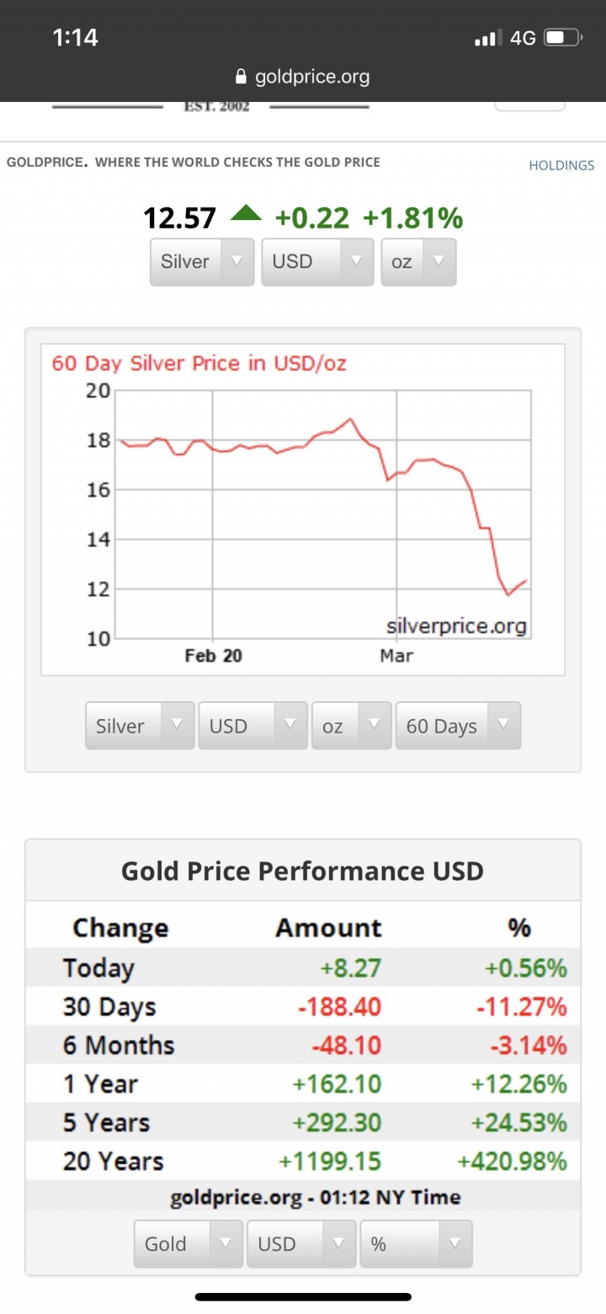Tap the silverprice.org chart watermark
This screenshot has height=1314, width=606.
pos(456,625)
